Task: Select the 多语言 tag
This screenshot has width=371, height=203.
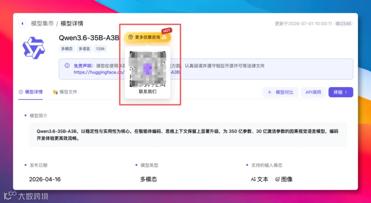Action: 84,49
